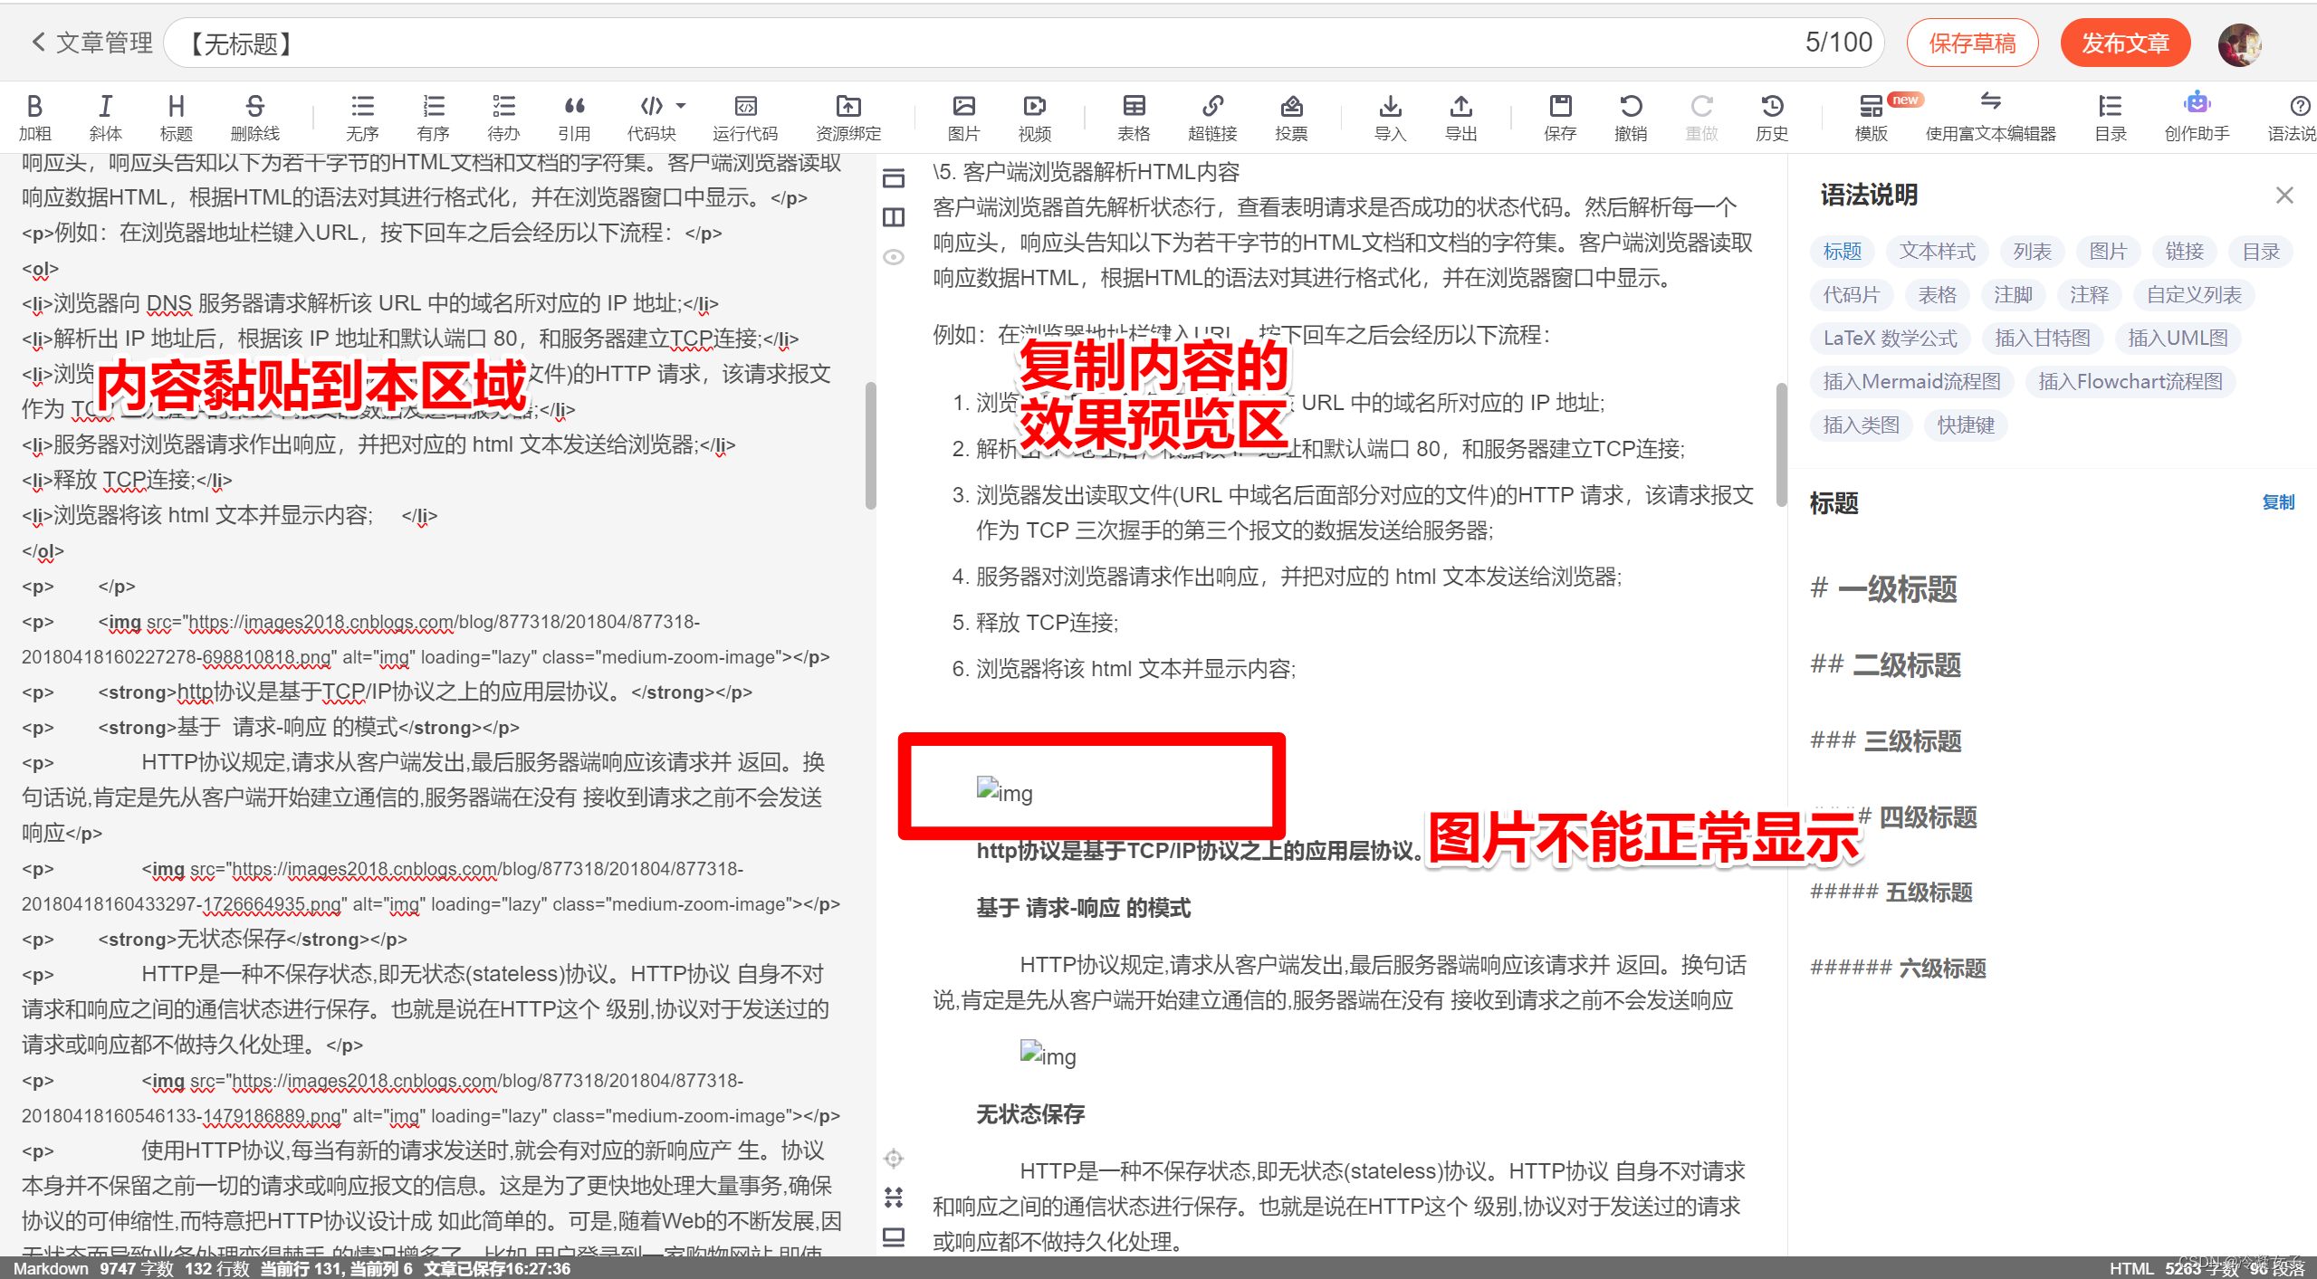
Task: Click the 撤销 undo icon
Action: [1630, 108]
